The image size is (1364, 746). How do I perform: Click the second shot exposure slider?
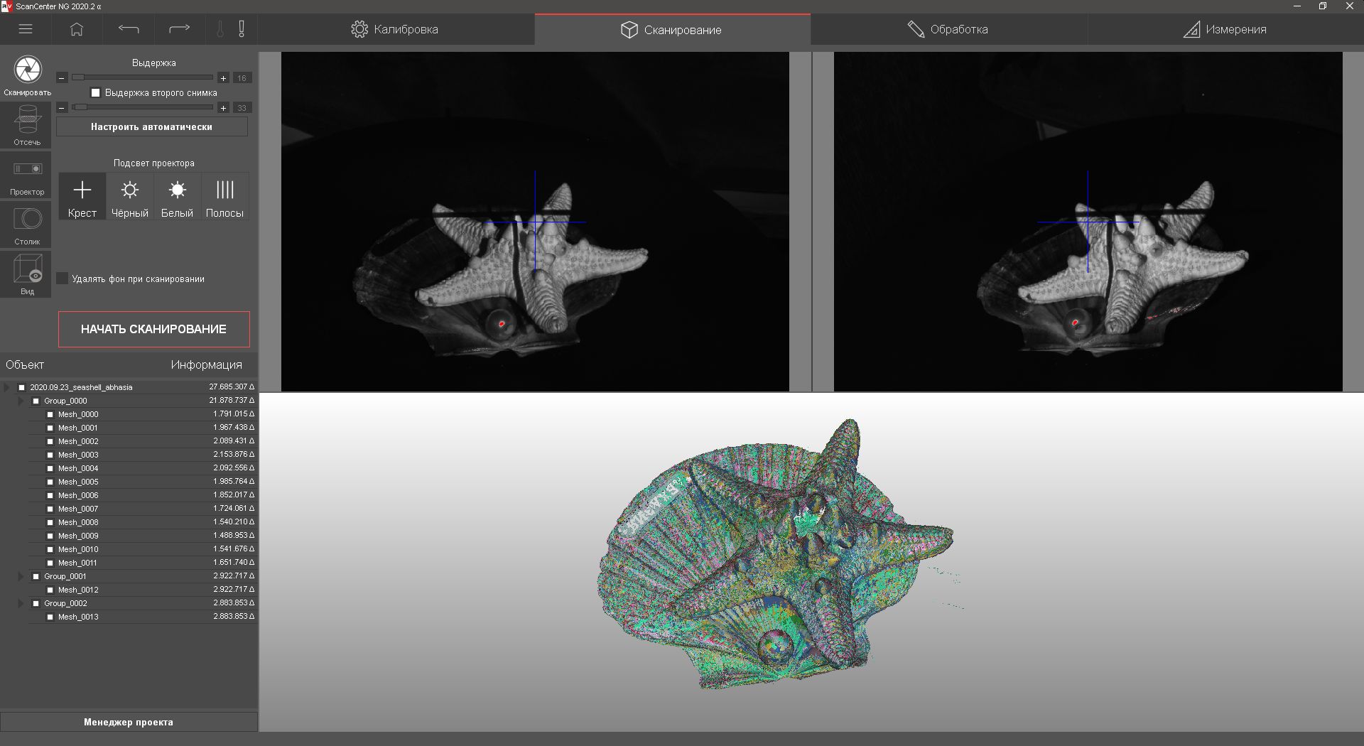click(x=143, y=107)
